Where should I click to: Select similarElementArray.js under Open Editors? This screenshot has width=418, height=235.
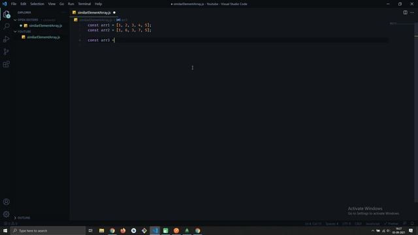46,25
